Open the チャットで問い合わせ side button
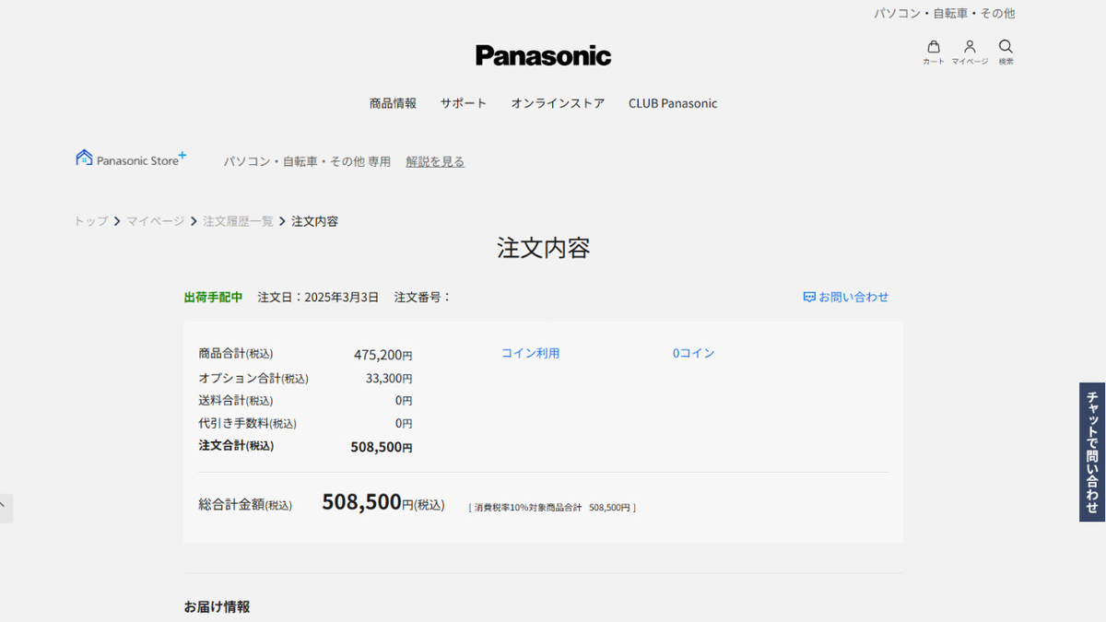 (1092, 452)
